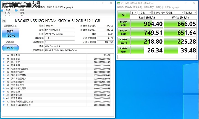Start the SEQ1M Q1T1 test
The width and height of the screenshot is (199, 119).
click(124, 32)
